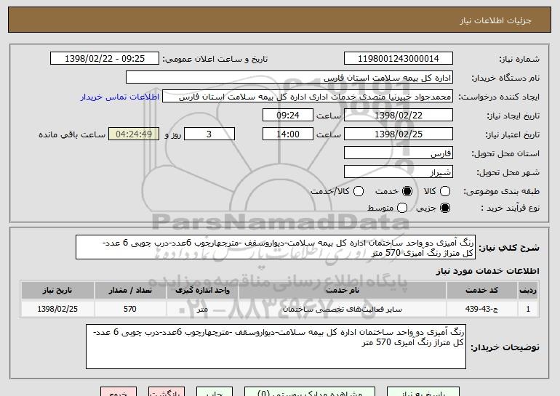
Task: Click the validity date field 1398/02/25
Action: point(399,134)
